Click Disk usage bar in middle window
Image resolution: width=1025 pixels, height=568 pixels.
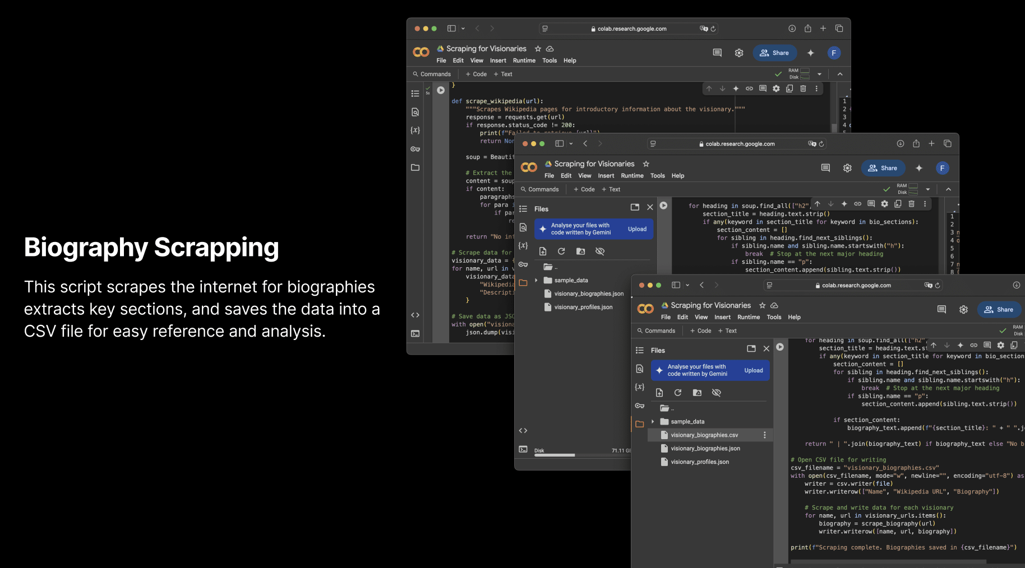(582, 455)
